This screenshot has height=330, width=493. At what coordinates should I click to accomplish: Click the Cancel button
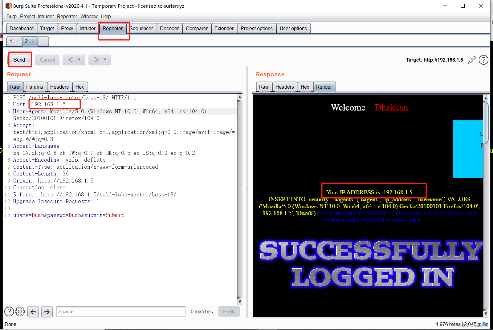click(47, 60)
